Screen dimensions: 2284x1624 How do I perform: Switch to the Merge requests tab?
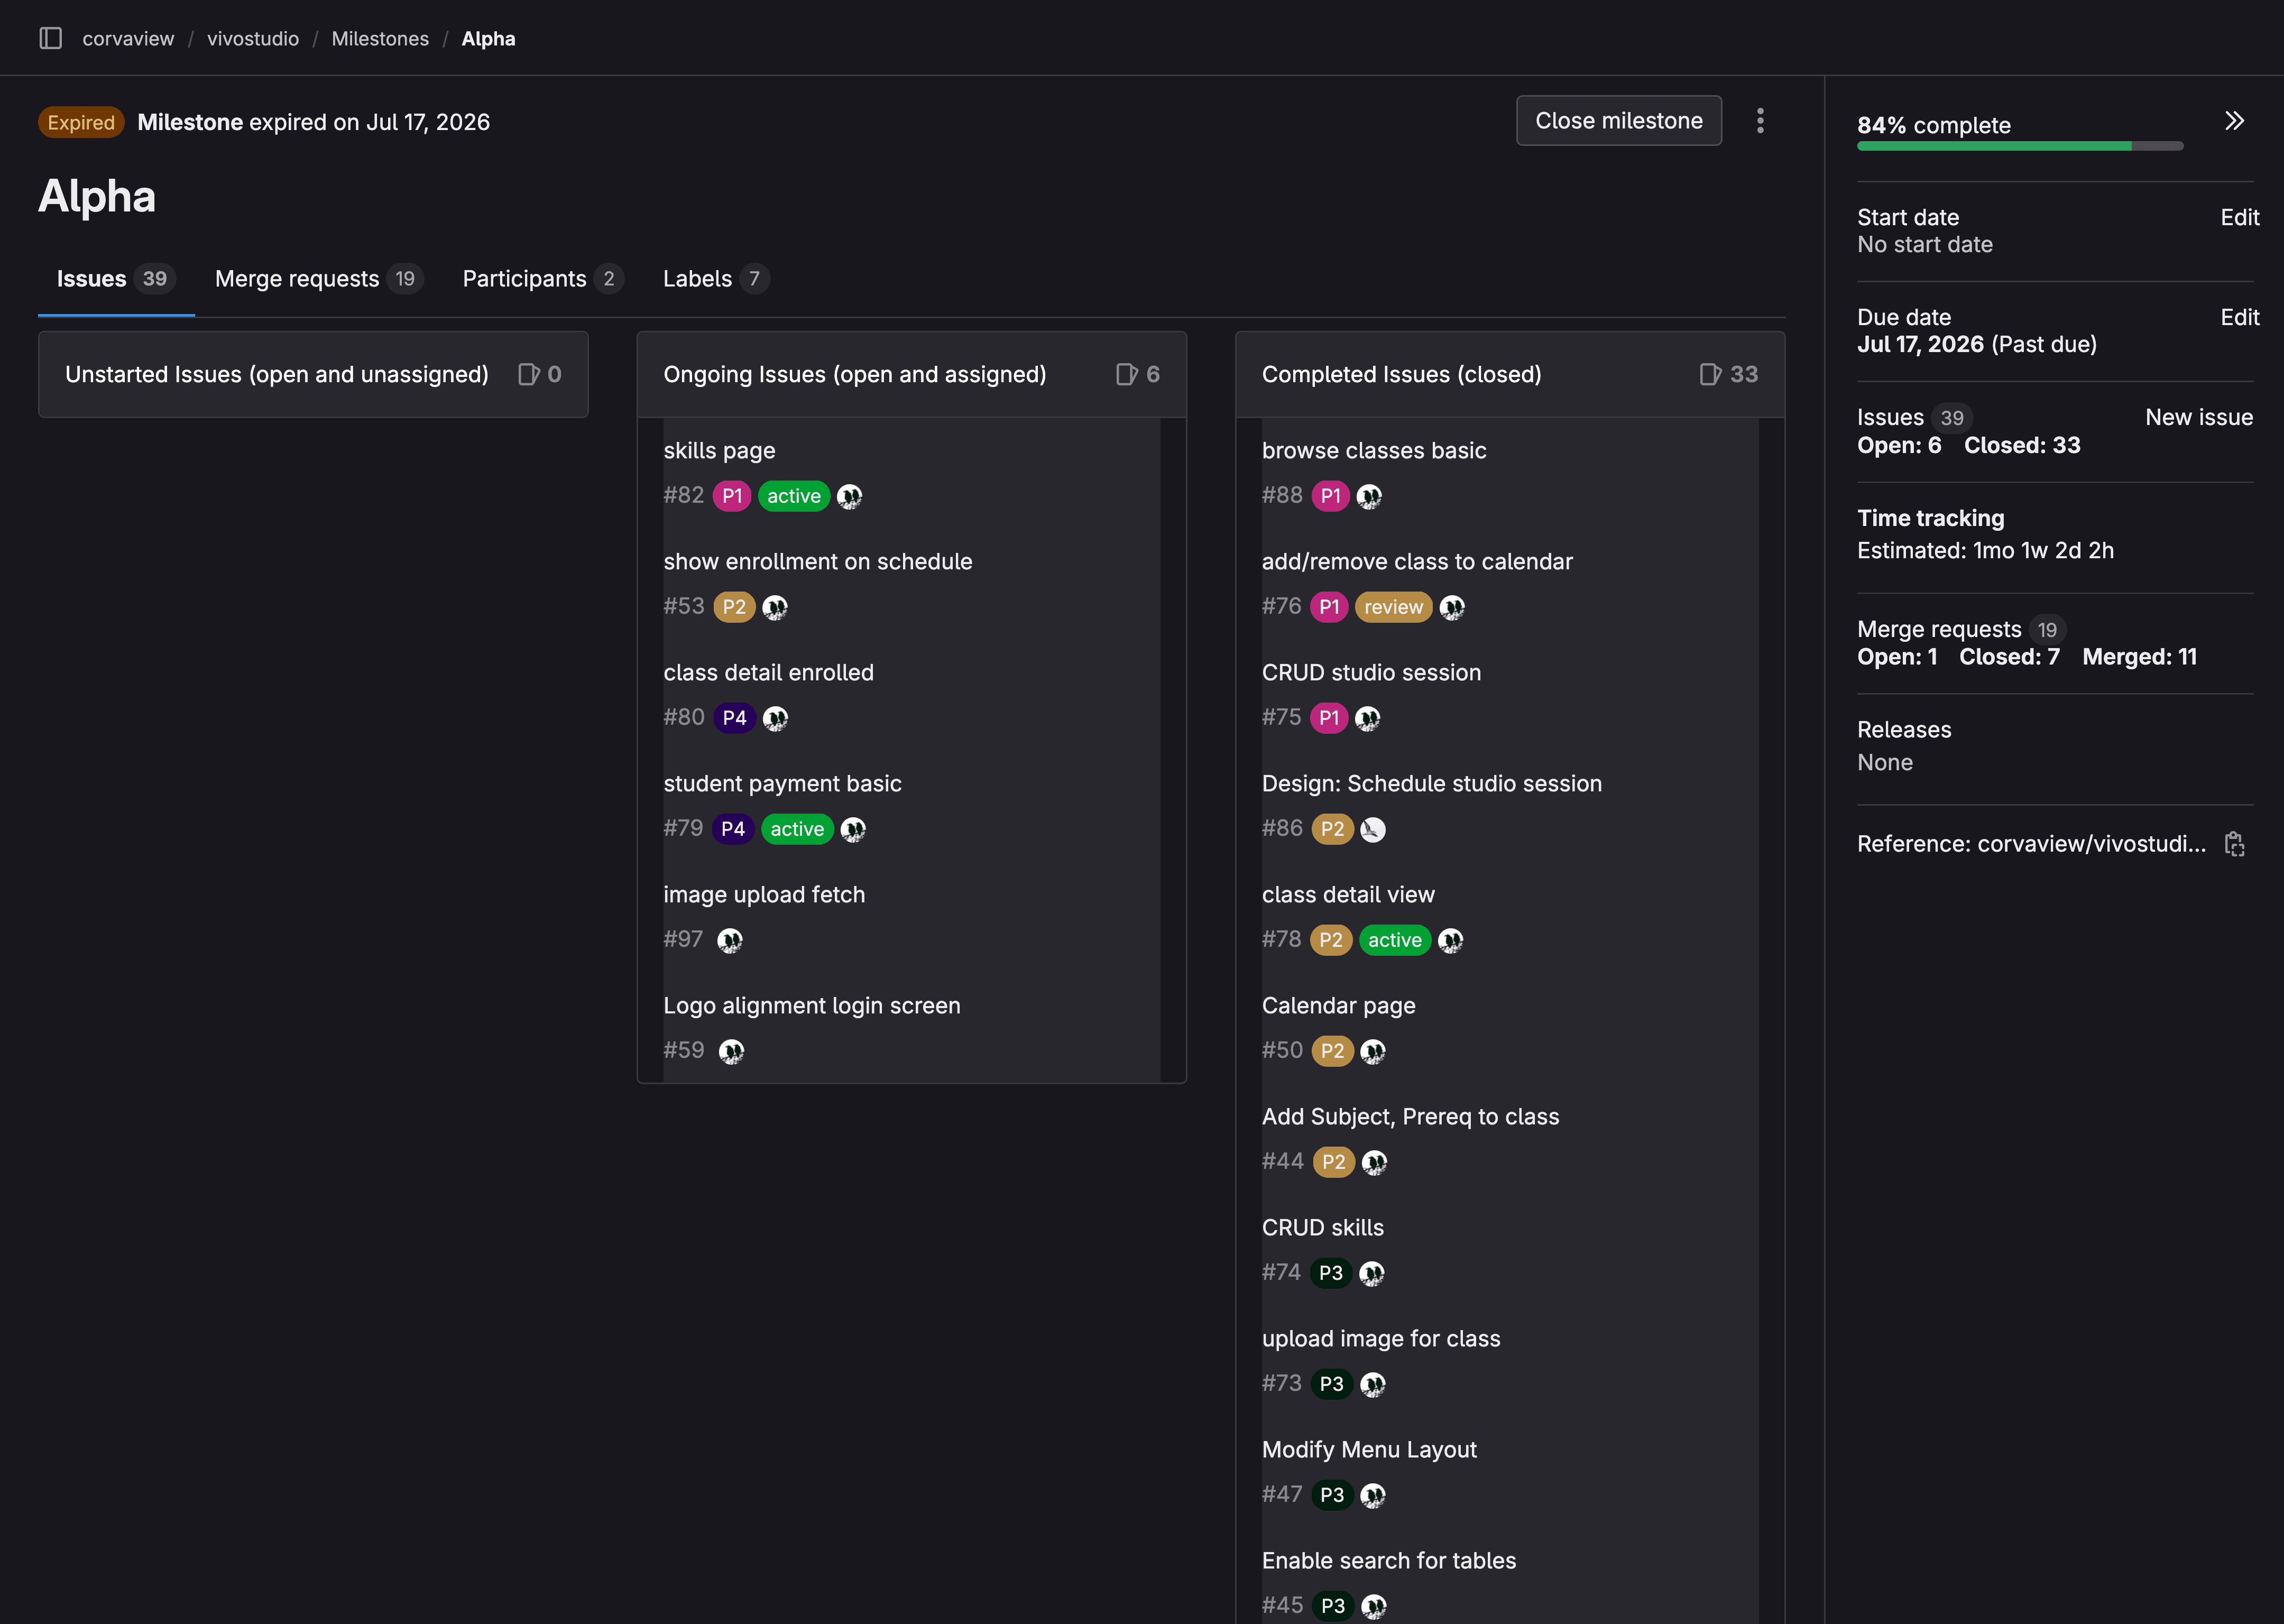coord(319,279)
